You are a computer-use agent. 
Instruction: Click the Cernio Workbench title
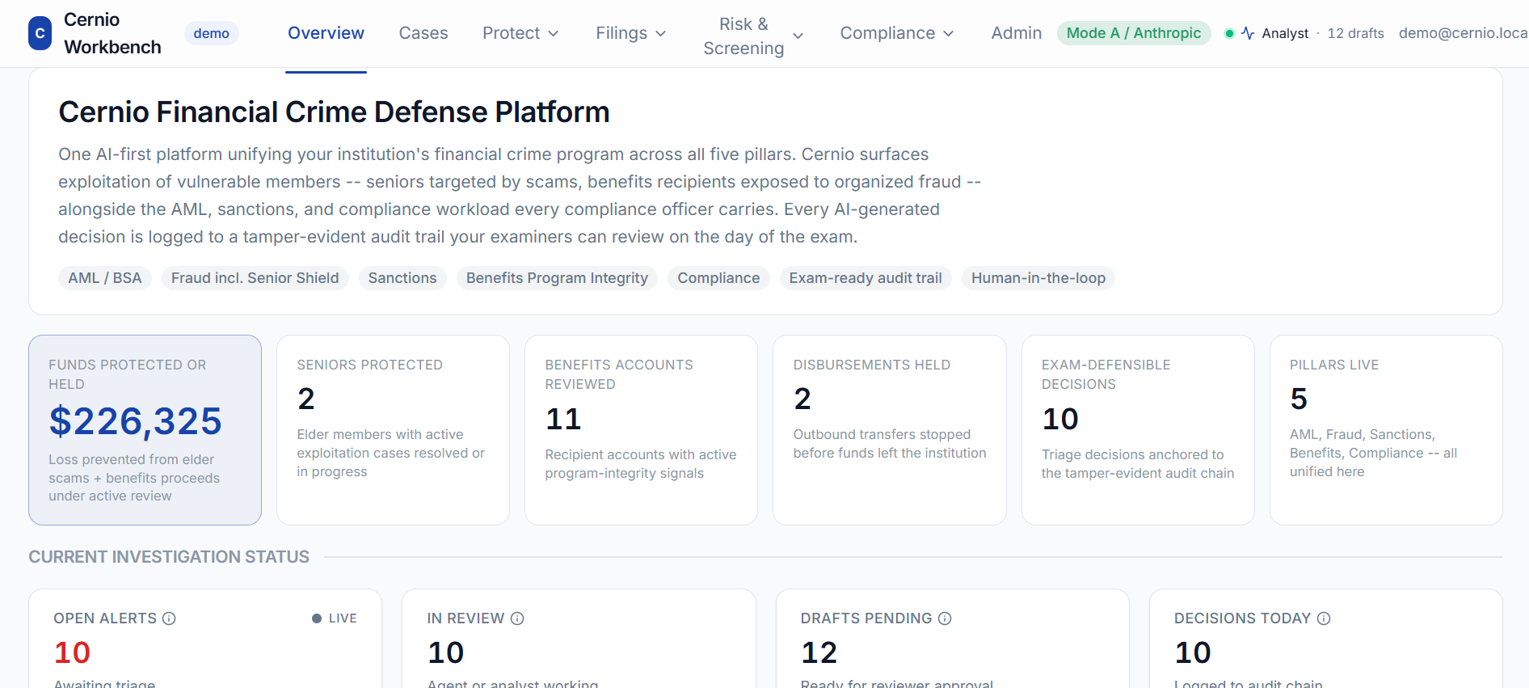click(112, 33)
